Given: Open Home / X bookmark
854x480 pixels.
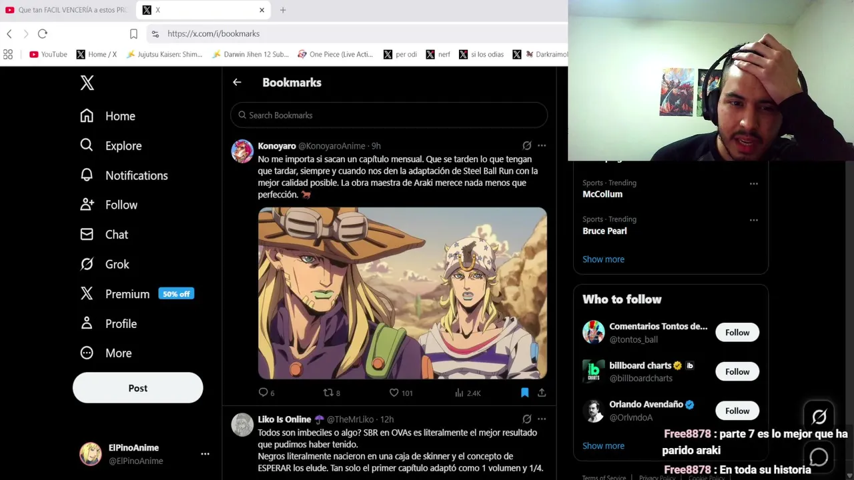Looking at the screenshot, I should pos(97,54).
